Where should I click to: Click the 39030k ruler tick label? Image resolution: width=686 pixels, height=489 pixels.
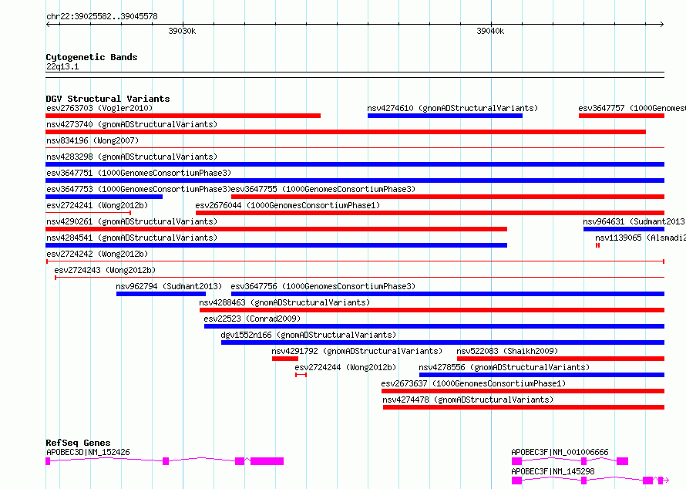(x=182, y=31)
